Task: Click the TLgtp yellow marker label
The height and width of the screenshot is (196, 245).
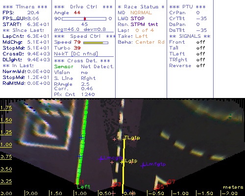Action: [132, 138]
